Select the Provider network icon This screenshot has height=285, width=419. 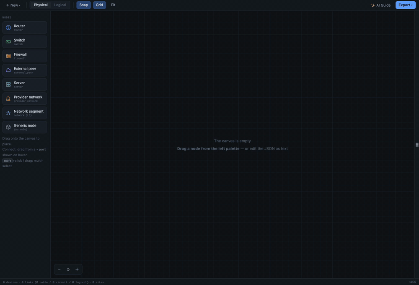[8, 98]
